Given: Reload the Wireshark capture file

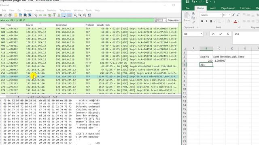Looking at the screenshot, I should click(x=30, y=15).
